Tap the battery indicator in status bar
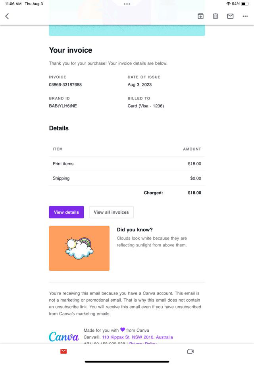This screenshot has width=254, height=365. (245, 4)
